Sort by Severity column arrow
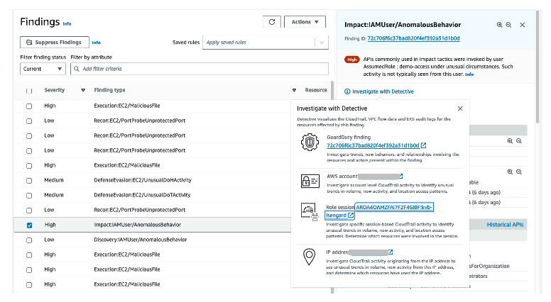 click(83, 90)
